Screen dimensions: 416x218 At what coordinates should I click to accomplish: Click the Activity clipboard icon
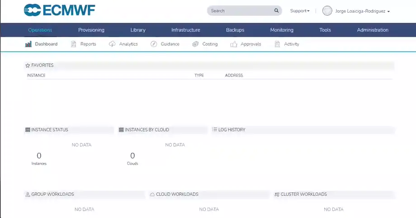click(277, 44)
